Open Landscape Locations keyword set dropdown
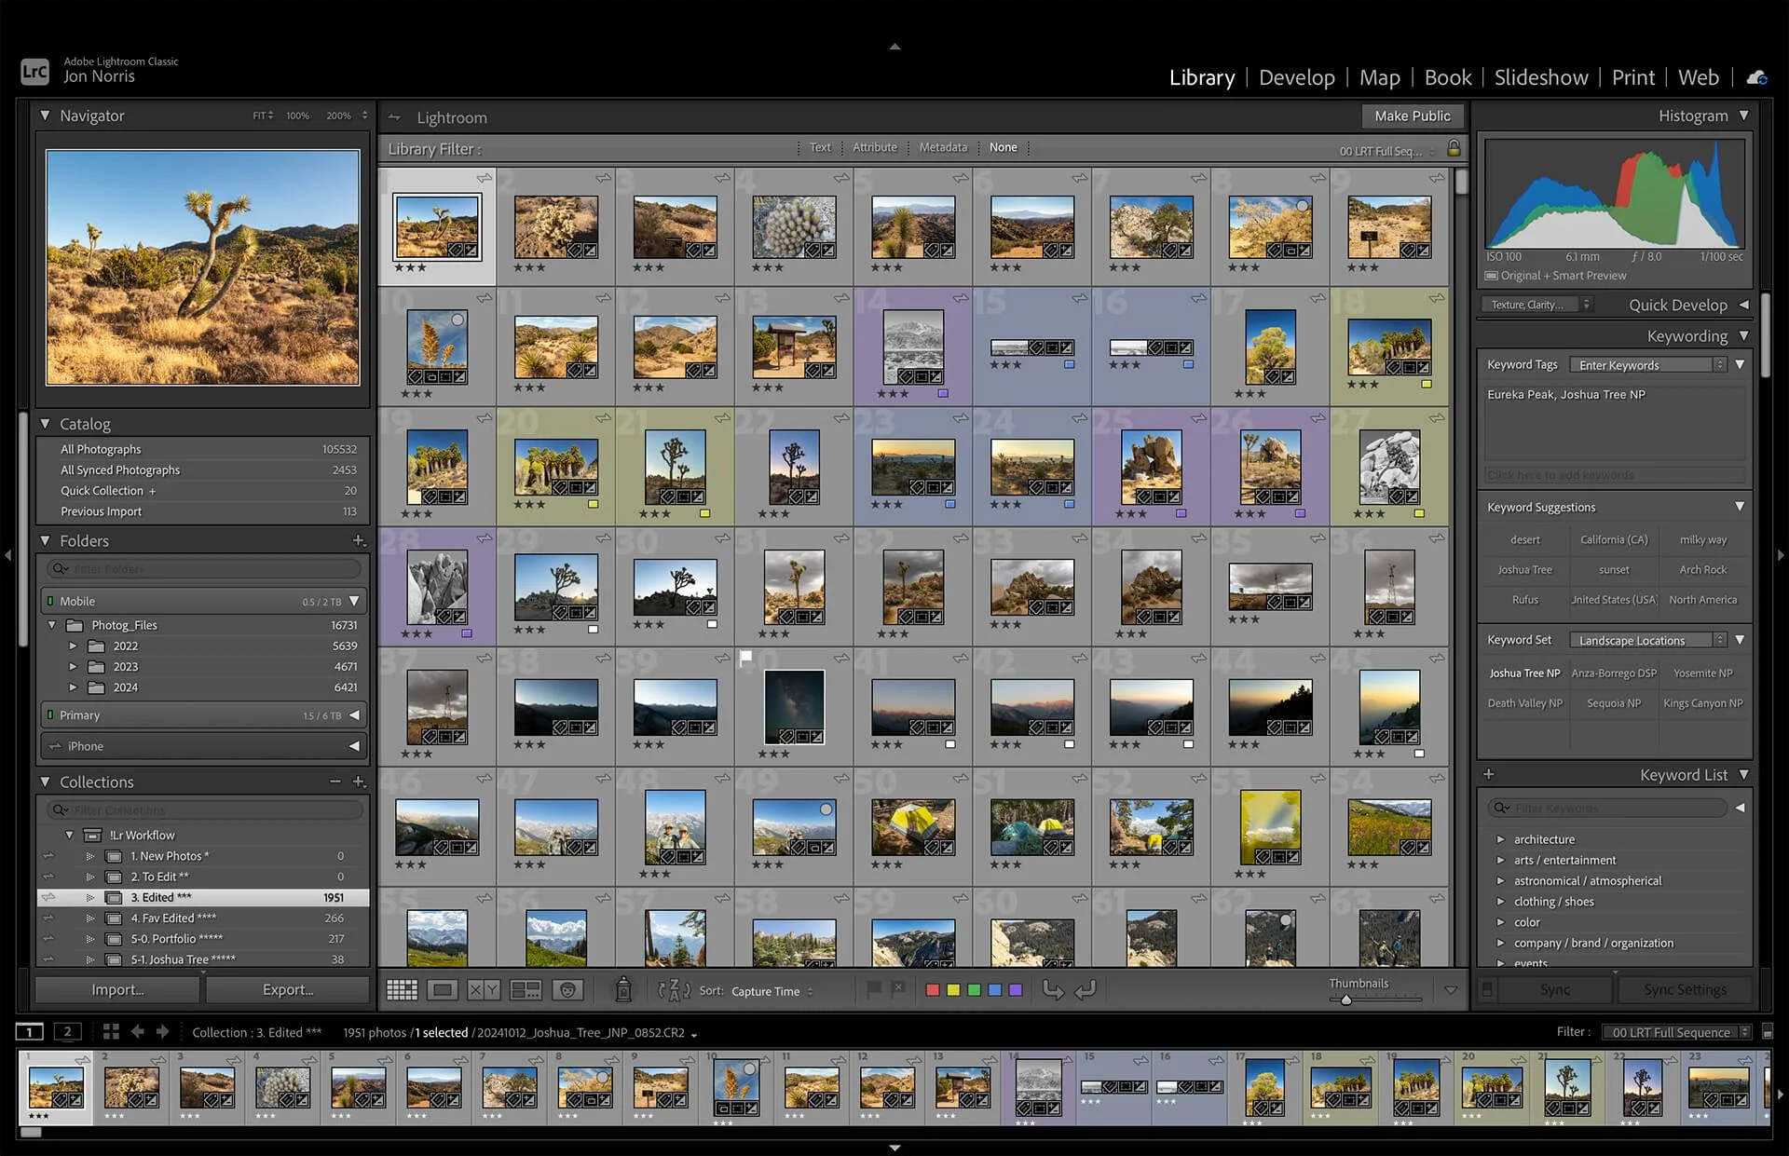 coord(1646,640)
